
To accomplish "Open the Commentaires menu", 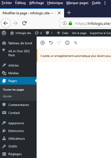I will click(x=18, y=105).
